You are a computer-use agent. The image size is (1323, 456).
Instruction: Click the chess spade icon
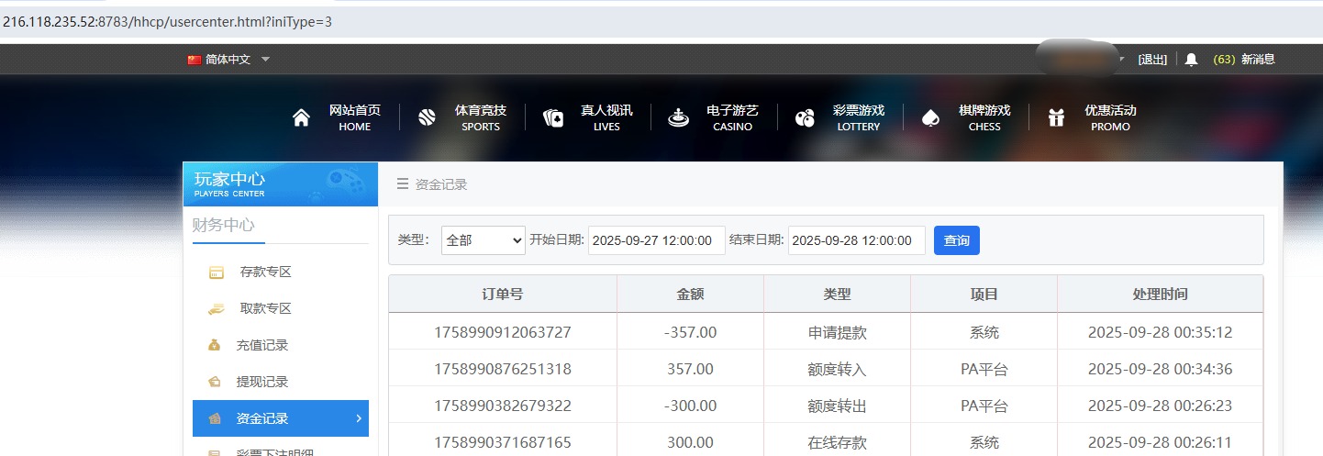(x=930, y=118)
